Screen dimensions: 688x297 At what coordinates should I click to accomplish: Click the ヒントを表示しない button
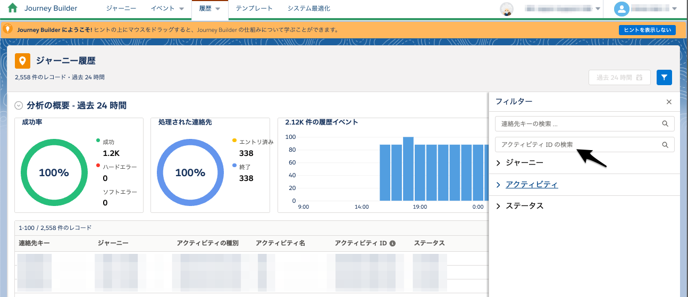pos(647,30)
